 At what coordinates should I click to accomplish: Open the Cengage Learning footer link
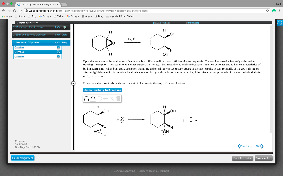(124, 171)
